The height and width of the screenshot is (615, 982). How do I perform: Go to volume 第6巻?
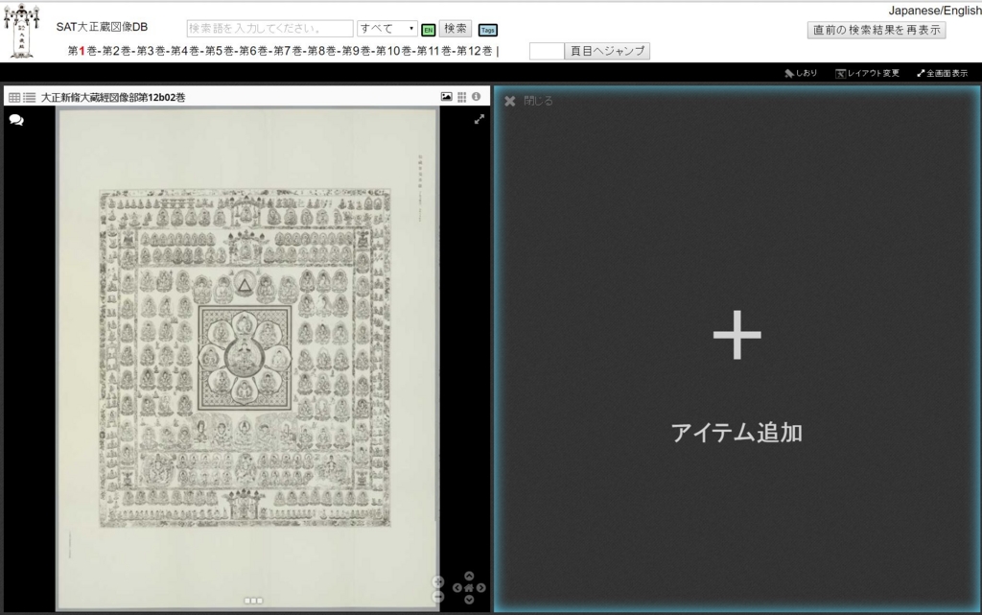253,51
